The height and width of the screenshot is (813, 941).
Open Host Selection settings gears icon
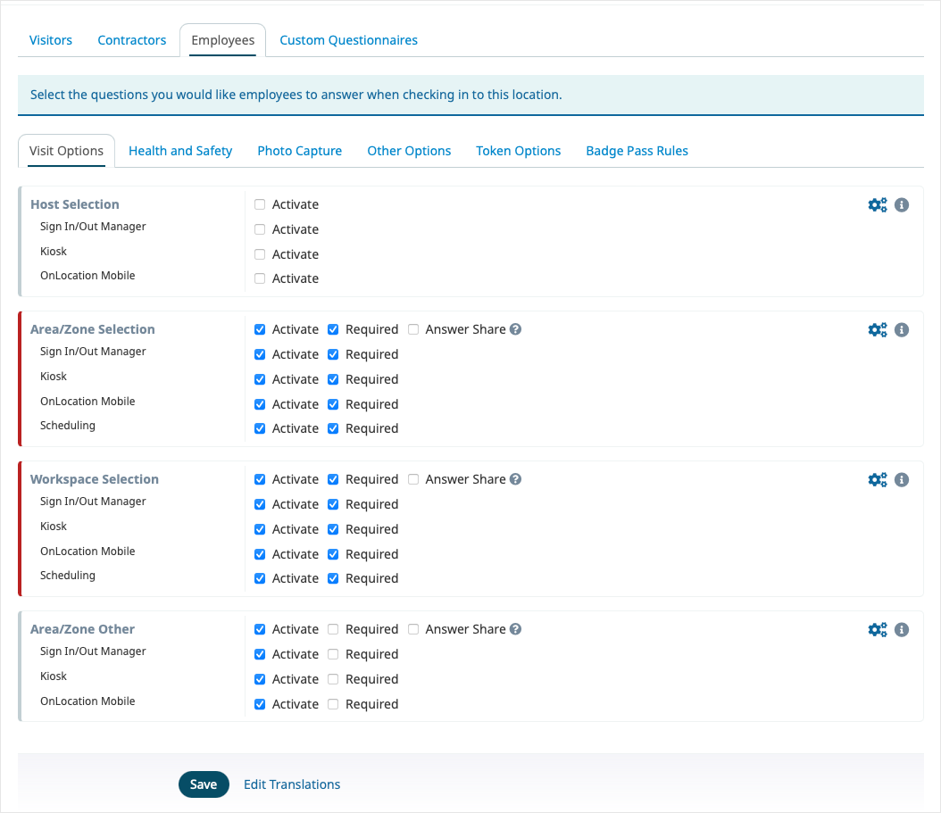(878, 205)
